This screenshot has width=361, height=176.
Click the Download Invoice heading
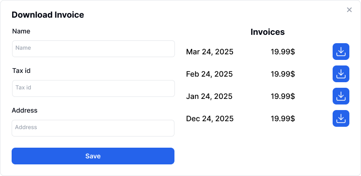click(x=47, y=15)
